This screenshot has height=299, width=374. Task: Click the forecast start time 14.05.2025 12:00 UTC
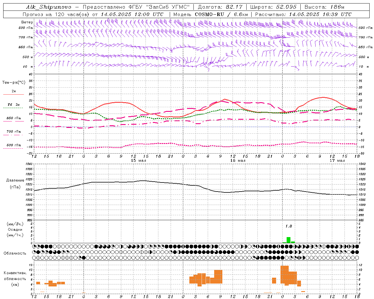pyautogui.click(x=132, y=14)
